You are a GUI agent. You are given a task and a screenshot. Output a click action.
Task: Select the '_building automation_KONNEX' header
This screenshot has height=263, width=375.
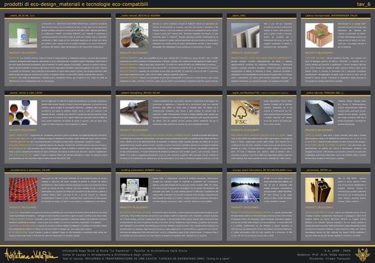point(169,170)
